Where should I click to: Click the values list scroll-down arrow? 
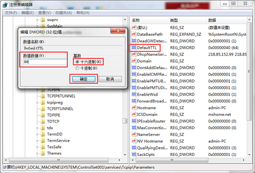click(249, 155)
